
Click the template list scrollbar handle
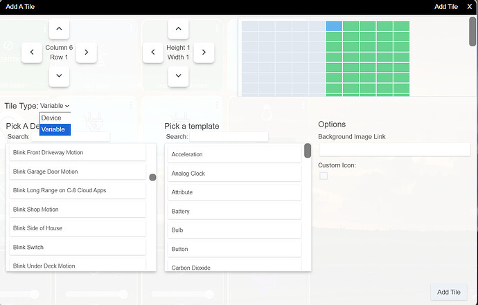pyautogui.click(x=308, y=151)
